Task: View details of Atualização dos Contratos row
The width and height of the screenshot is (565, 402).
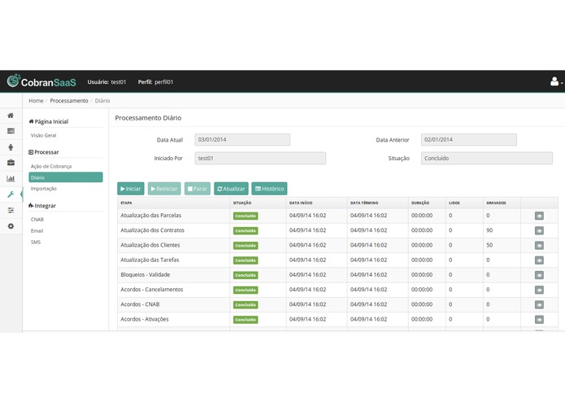Action: point(539,231)
